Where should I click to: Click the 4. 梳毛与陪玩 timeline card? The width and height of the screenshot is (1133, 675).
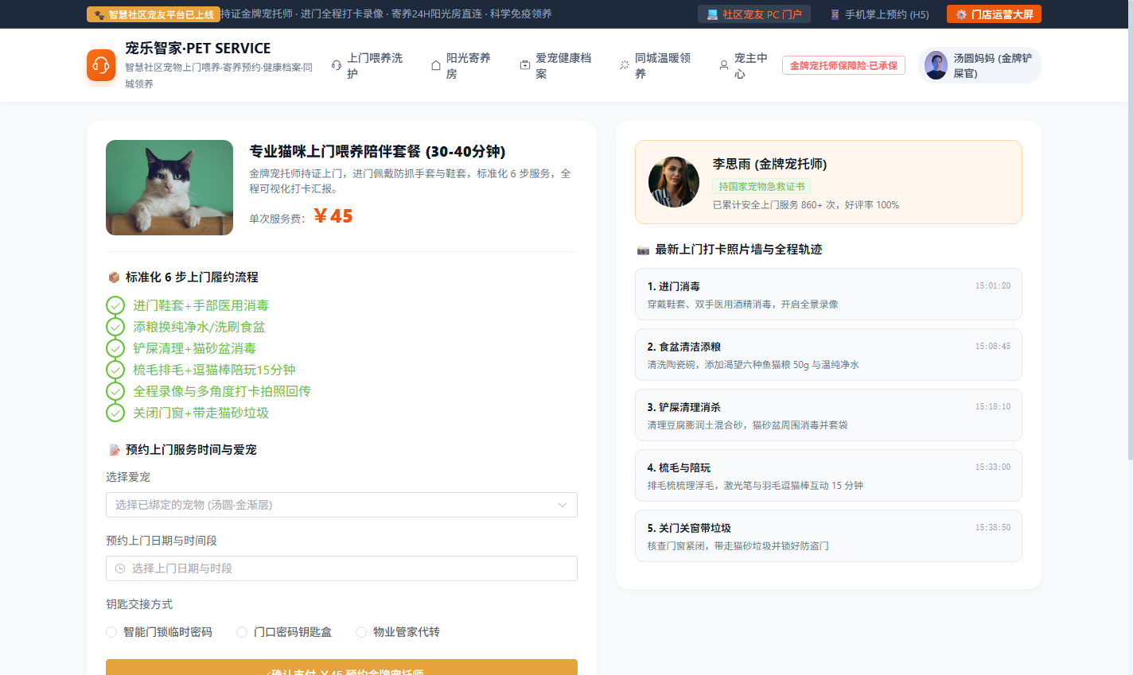pos(828,475)
